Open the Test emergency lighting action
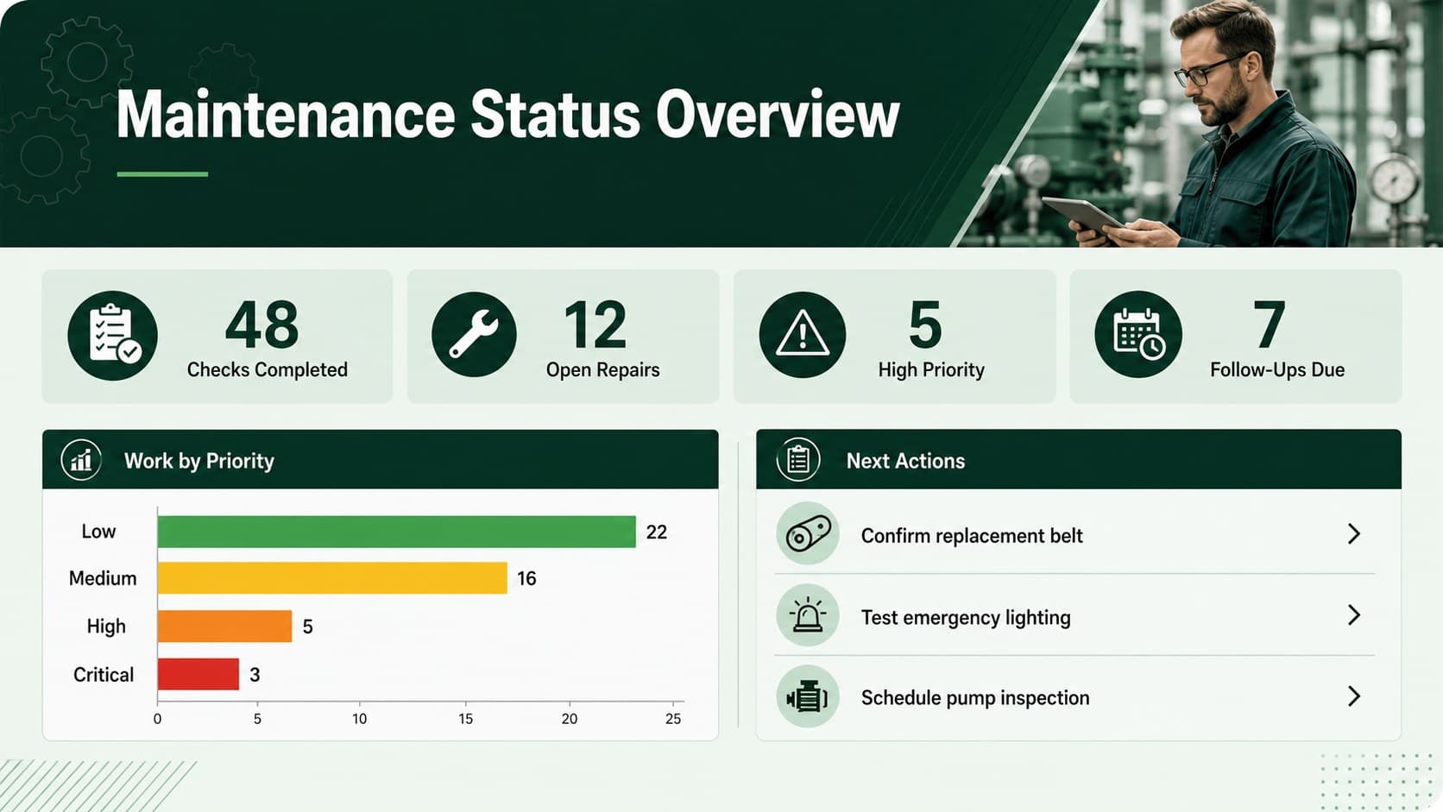1443x812 pixels. [1074, 616]
